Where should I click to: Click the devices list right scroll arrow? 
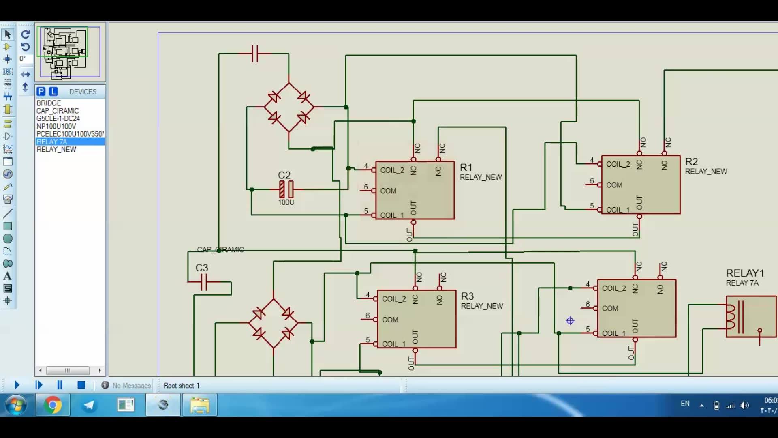click(100, 370)
